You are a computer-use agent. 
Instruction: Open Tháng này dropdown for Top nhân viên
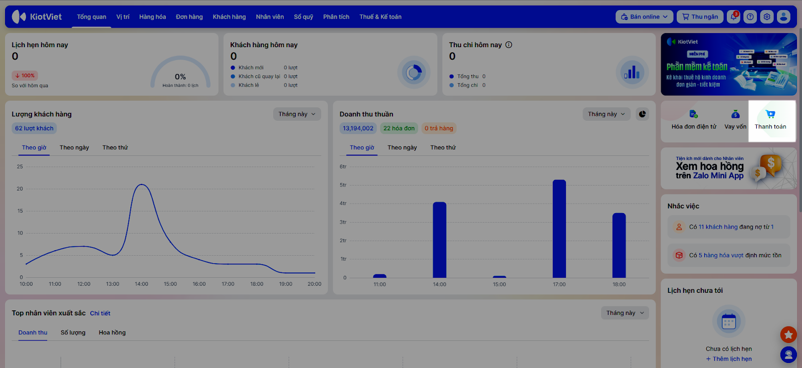click(625, 313)
